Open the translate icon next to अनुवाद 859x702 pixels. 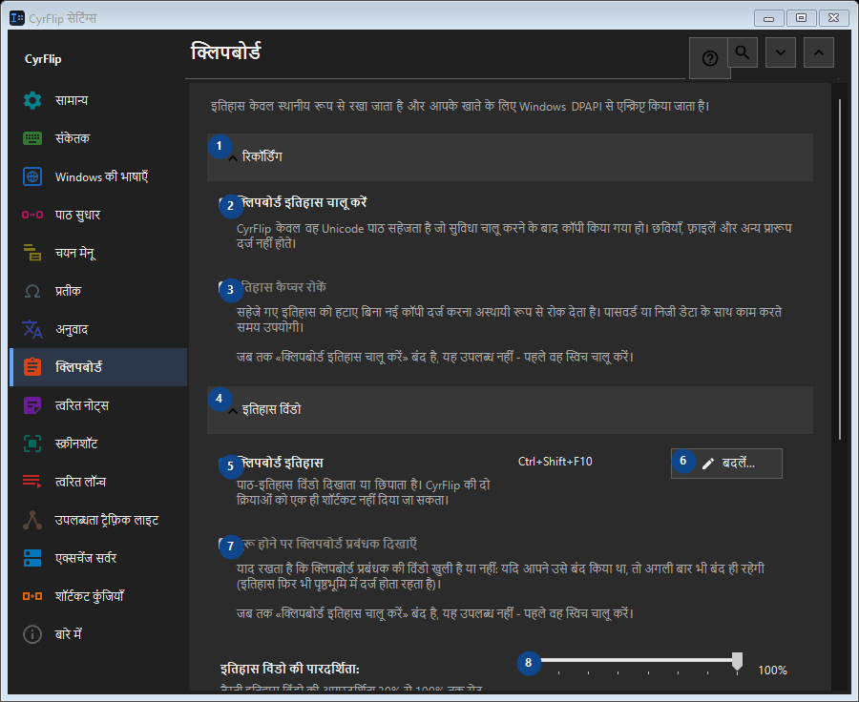click(32, 329)
